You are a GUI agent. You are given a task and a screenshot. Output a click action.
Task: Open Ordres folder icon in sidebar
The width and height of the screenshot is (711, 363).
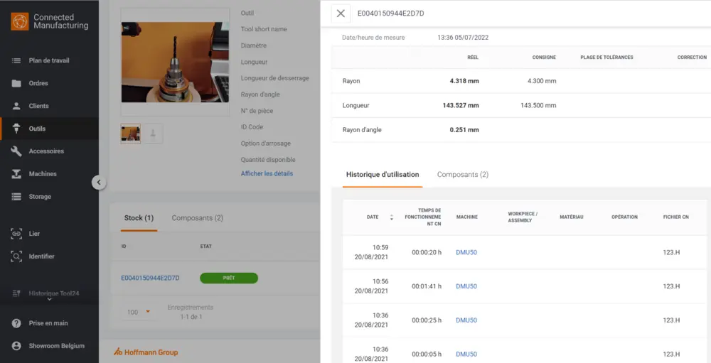point(16,83)
